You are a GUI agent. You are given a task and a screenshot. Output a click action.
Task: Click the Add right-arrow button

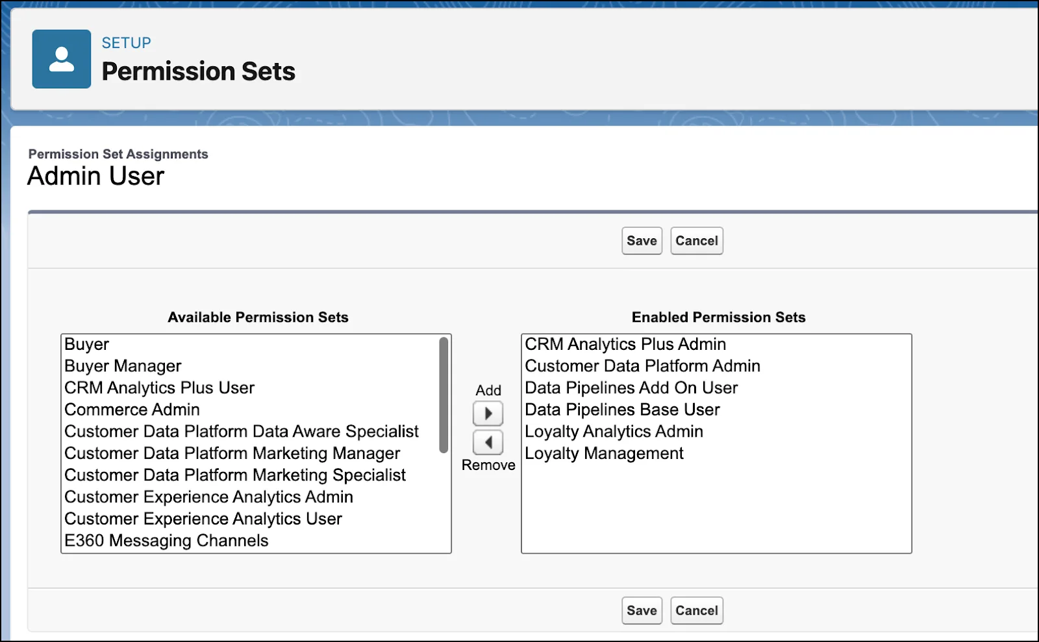488,414
